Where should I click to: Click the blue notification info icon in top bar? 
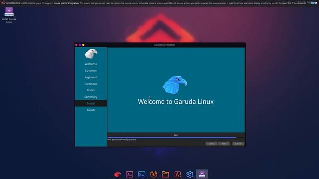click(312, 3)
